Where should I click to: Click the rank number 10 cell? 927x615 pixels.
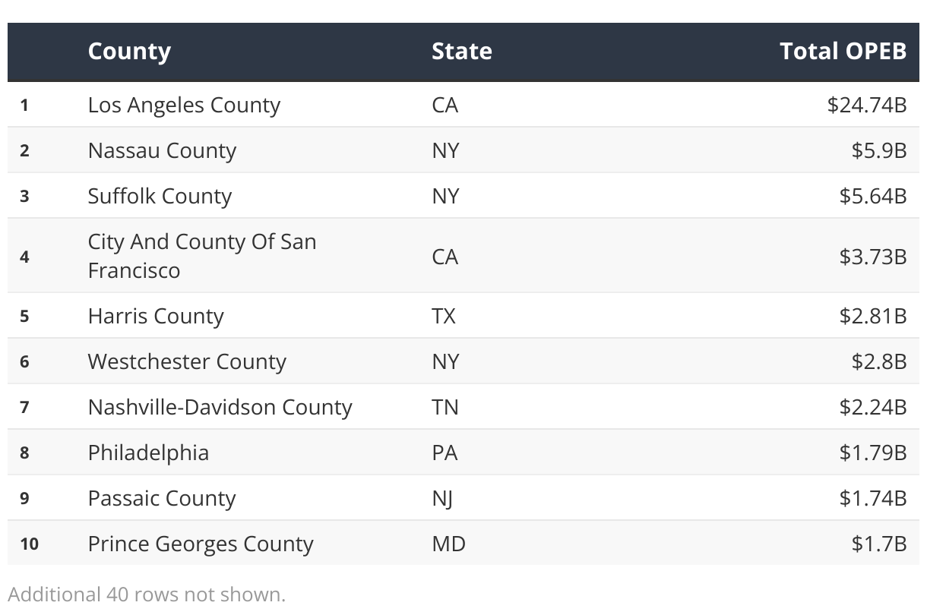pyautogui.click(x=29, y=544)
